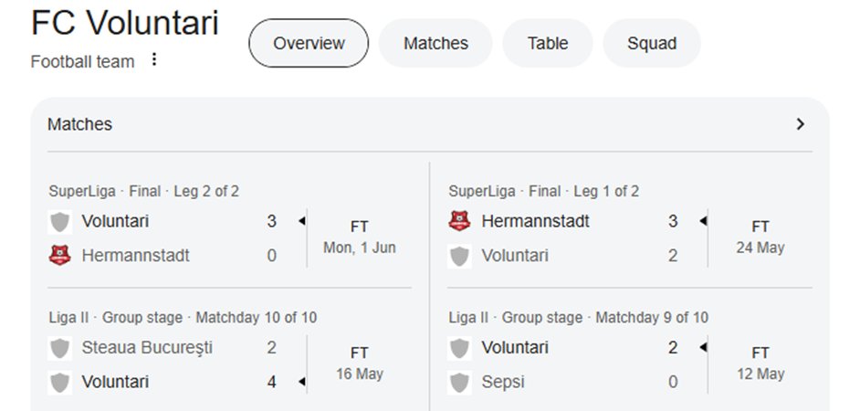Click the Voluntari shield in the Leg 2 match
The width and height of the screenshot is (849, 411).
59,221
